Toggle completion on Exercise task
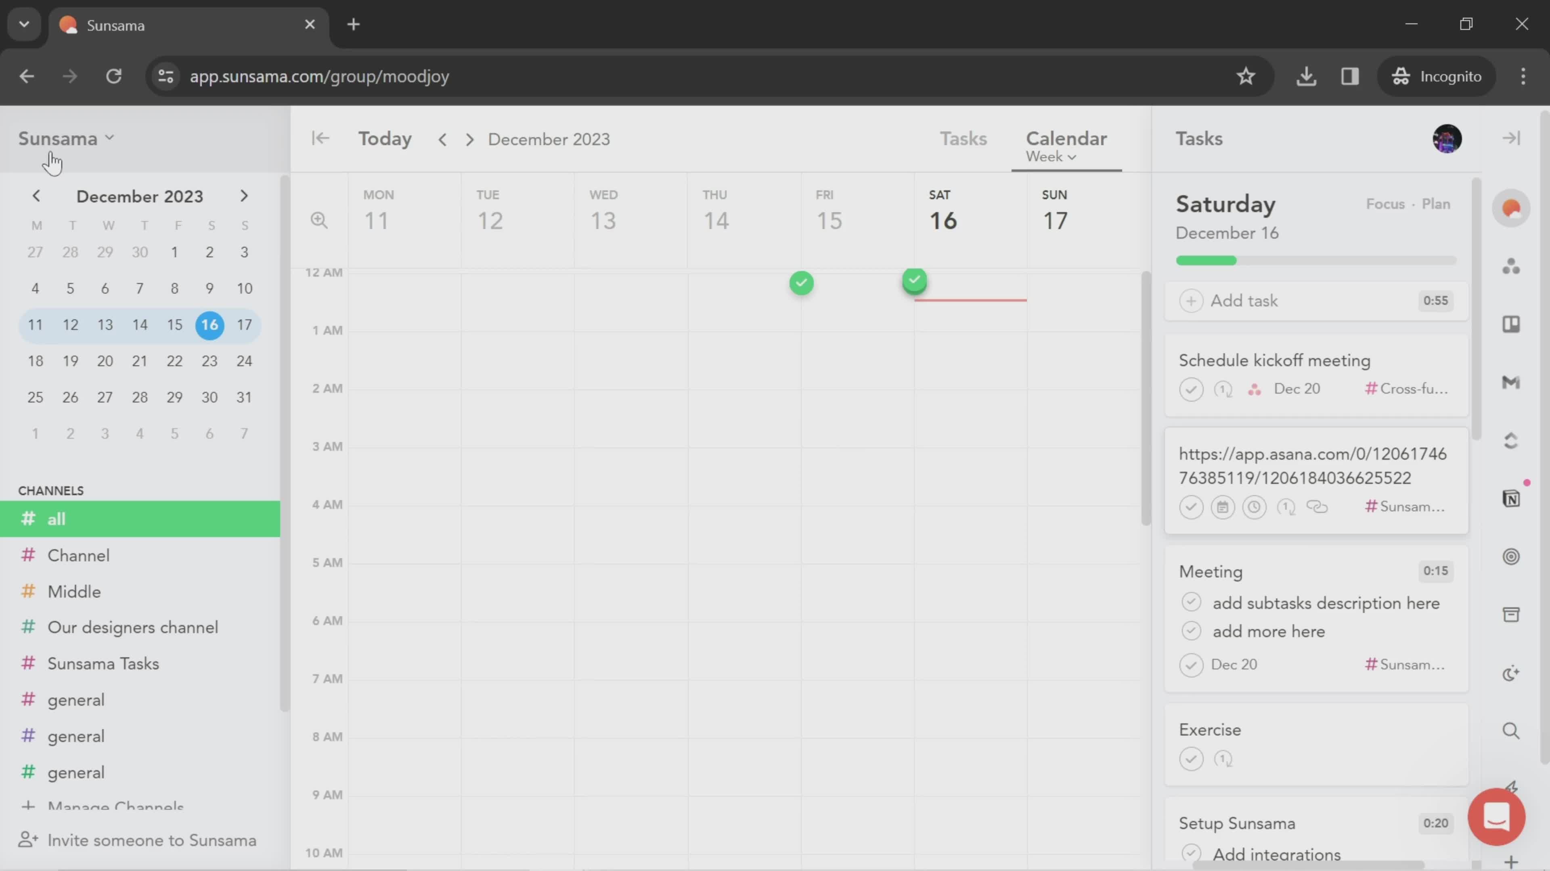Viewport: 1550px width, 871px height. point(1191,758)
